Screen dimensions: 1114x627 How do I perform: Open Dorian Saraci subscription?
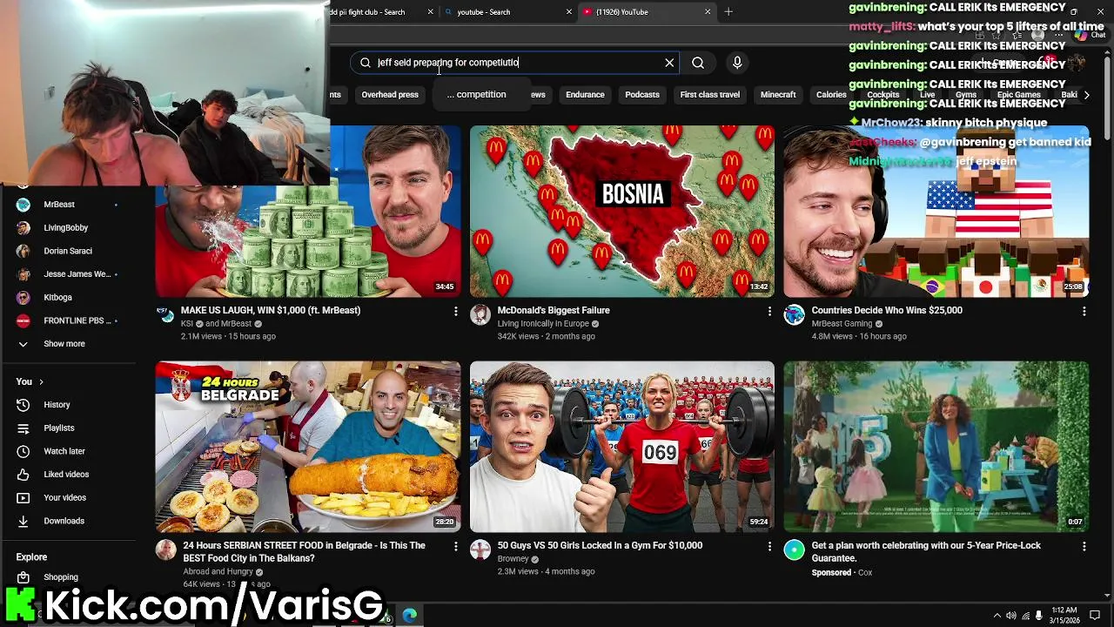(68, 251)
